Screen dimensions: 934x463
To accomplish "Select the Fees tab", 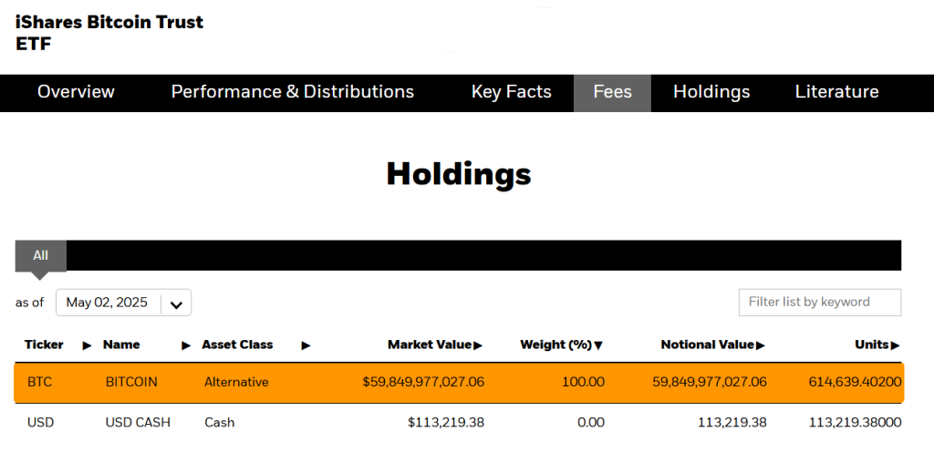I will [x=612, y=92].
